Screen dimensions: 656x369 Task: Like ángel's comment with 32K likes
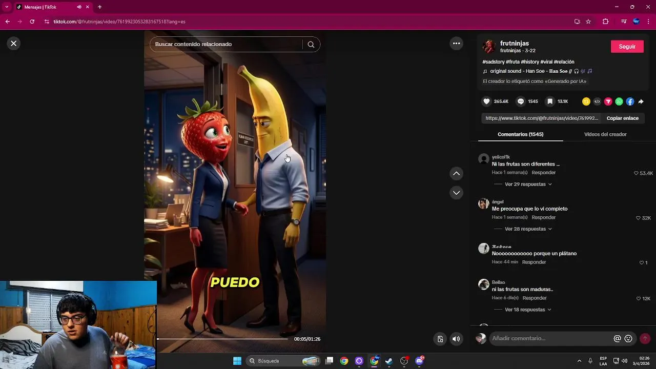tap(638, 218)
